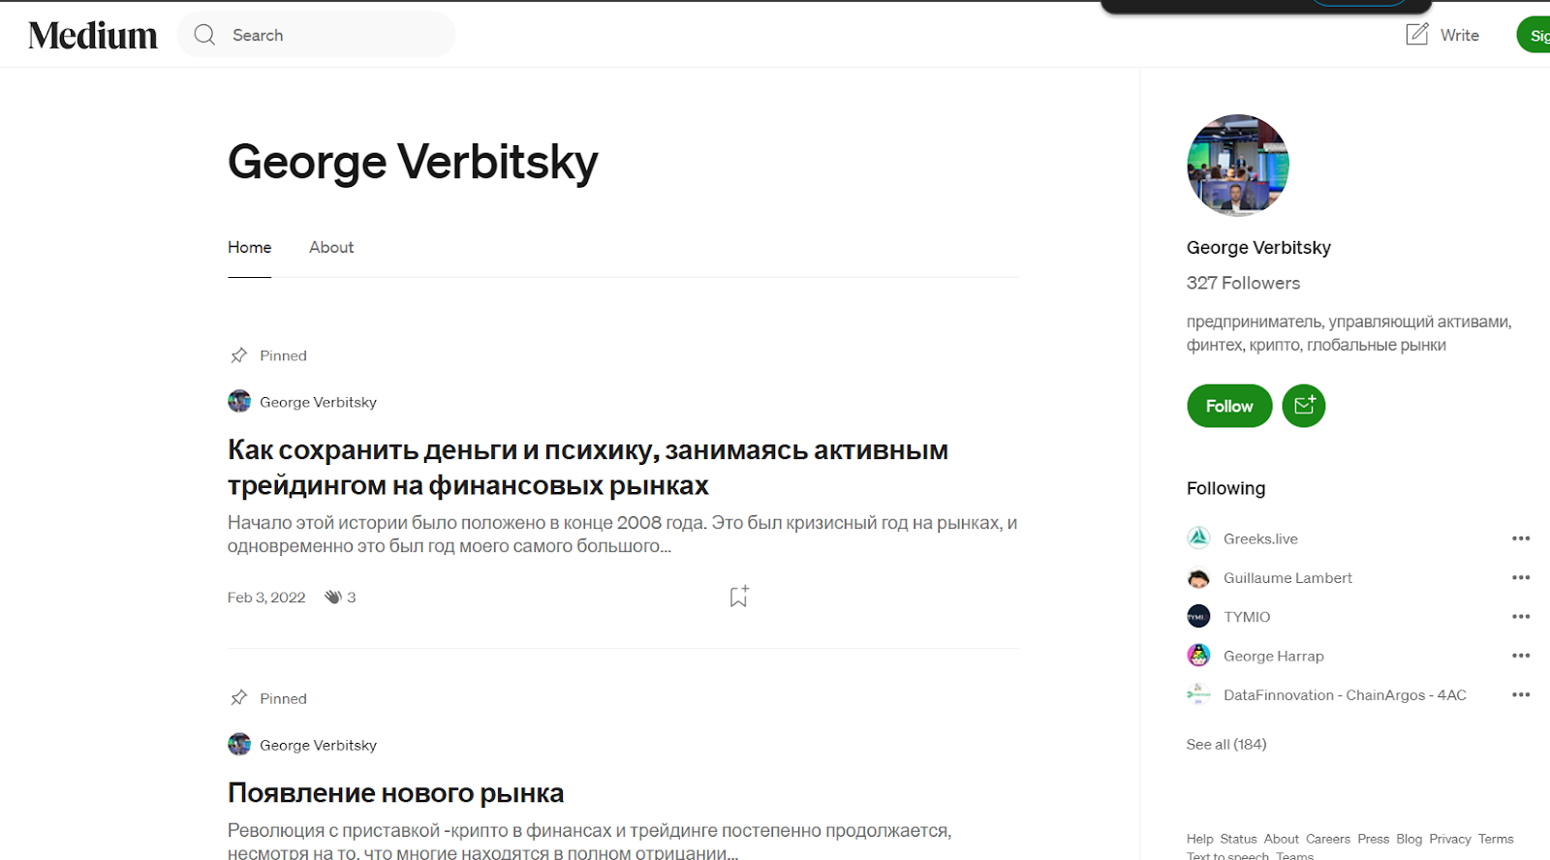Open Greeks.live profile link

coord(1260,538)
